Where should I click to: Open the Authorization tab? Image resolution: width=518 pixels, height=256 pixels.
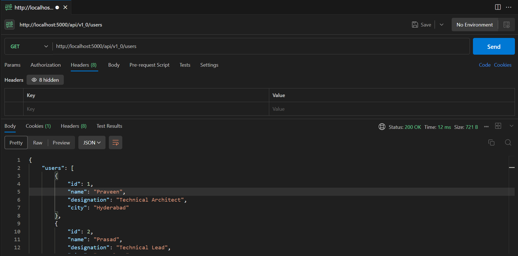tap(46, 65)
